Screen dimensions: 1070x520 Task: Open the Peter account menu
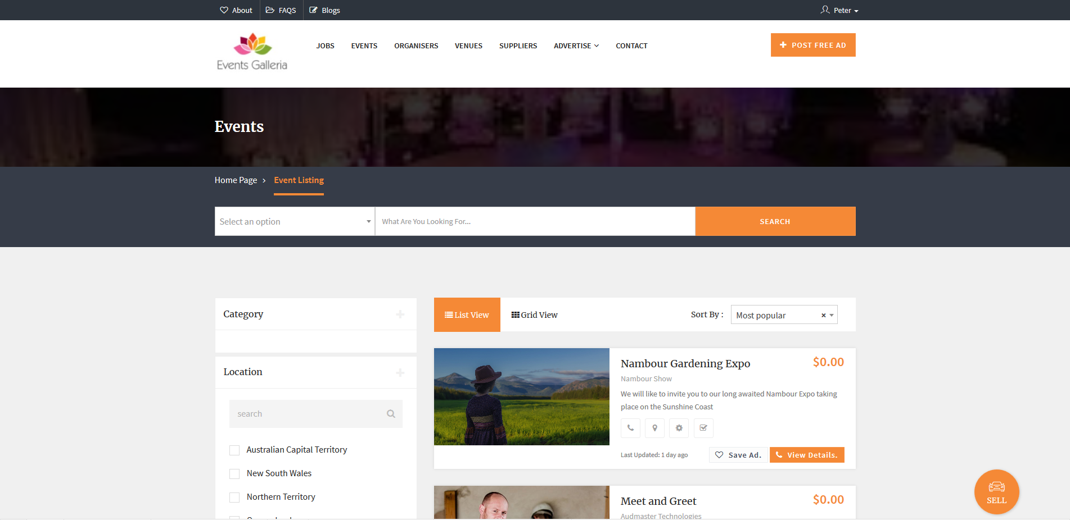tap(839, 10)
